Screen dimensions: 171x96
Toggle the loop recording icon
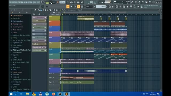pos(82,2)
